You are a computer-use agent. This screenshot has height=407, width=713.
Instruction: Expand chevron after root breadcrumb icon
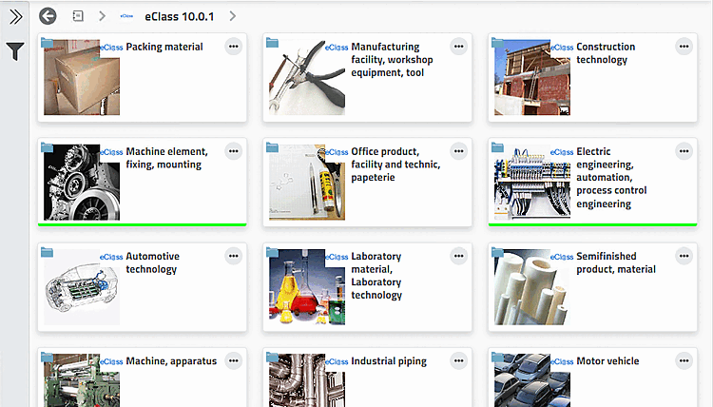click(103, 16)
